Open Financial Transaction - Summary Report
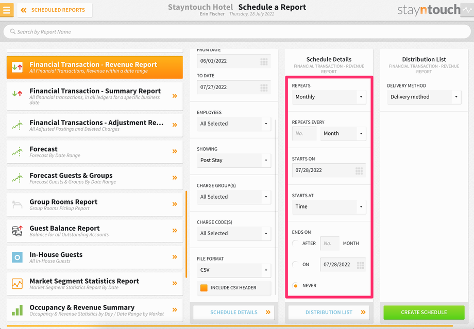The height and width of the screenshot is (329, 474). coord(95,96)
